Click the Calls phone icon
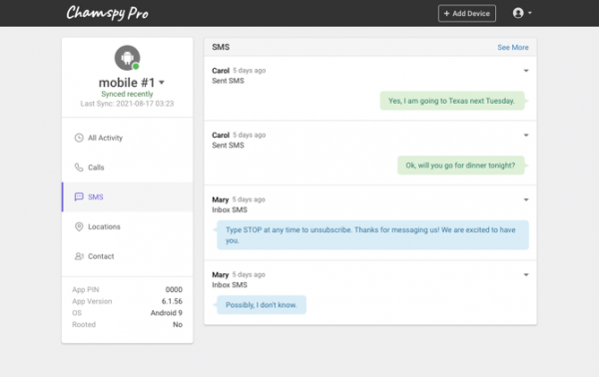This screenshot has height=377, width=599. (x=79, y=168)
